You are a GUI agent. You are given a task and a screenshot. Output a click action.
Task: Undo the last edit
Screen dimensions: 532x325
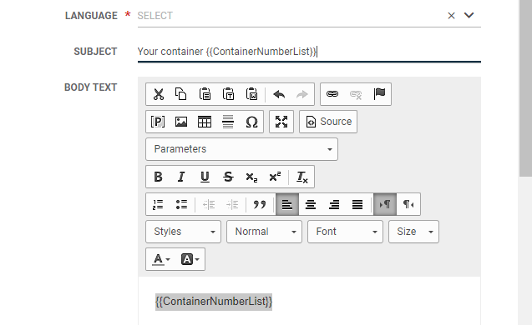click(x=279, y=94)
